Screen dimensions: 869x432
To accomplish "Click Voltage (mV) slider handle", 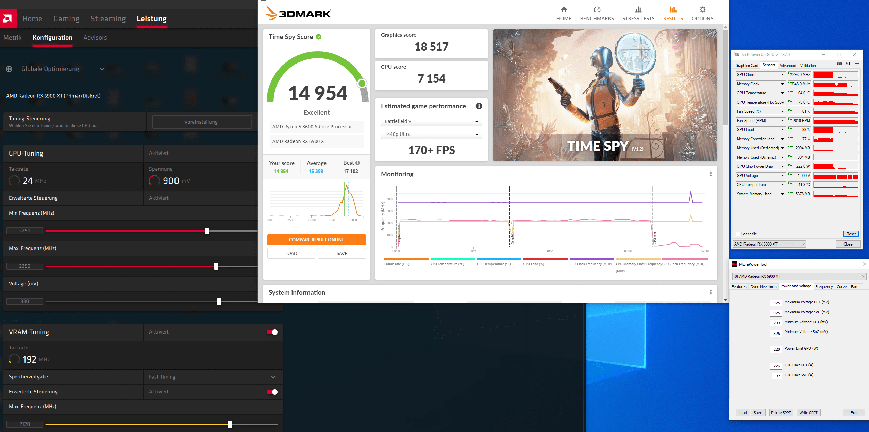I will [x=219, y=302].
